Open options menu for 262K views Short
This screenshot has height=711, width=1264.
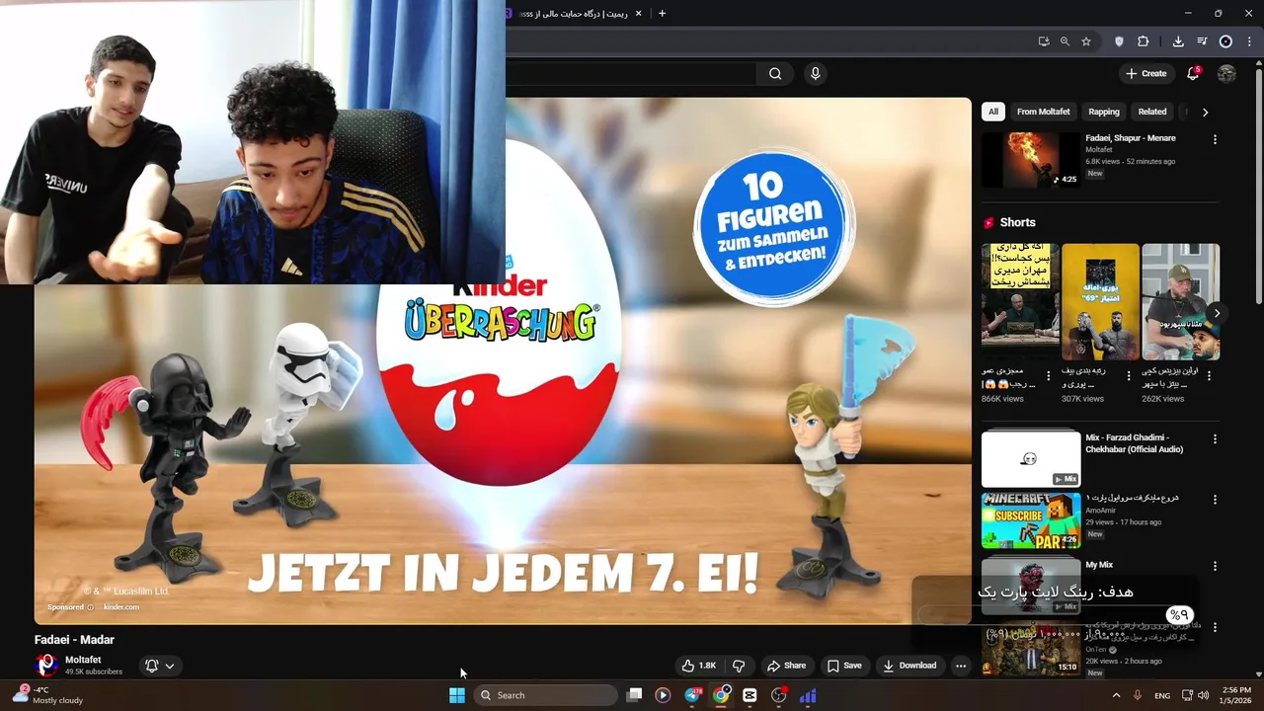point(1209,375)
